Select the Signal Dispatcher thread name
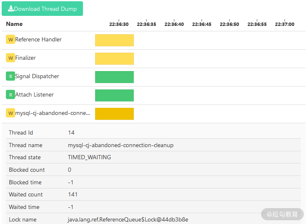This screenshot has height=224, width=308. (x=37, y=76)
